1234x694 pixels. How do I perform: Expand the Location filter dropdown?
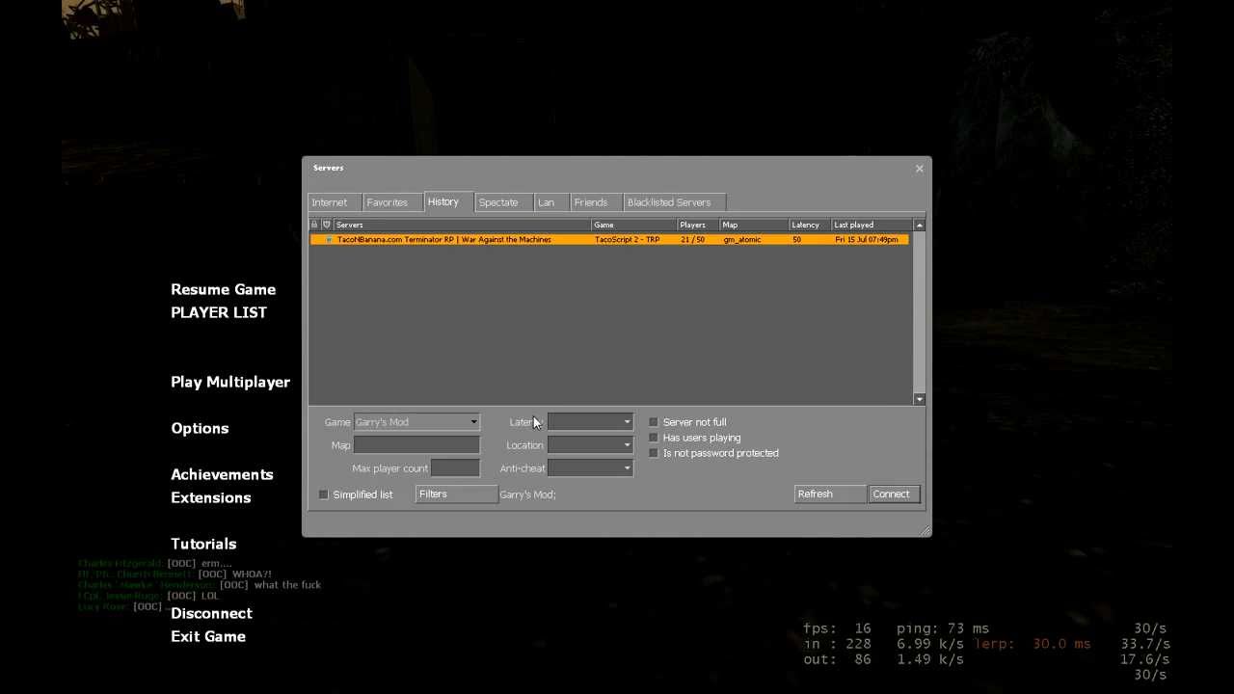pyautogui.click(x=590, y=445)
